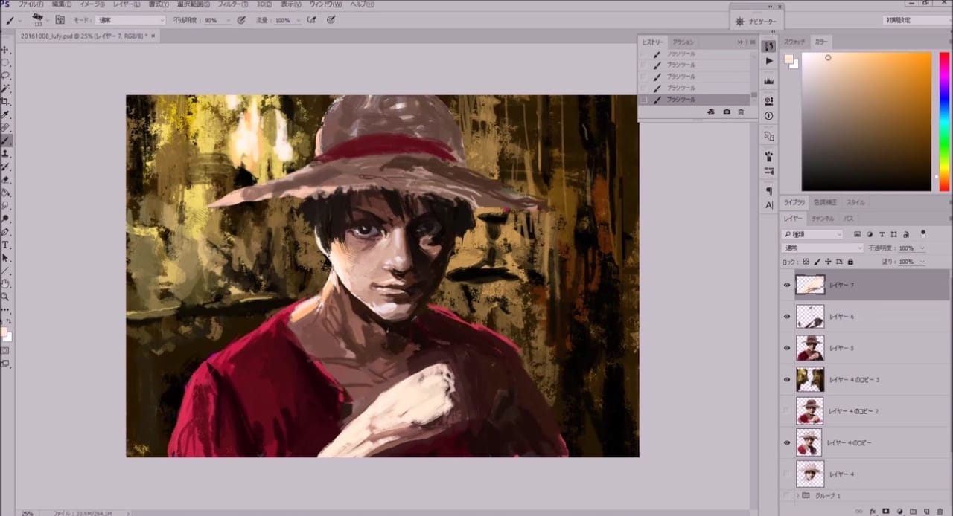Viewport: 953px width, 516px height.
Task: Open the brush preset picker arrow
Action: (46, 20)
